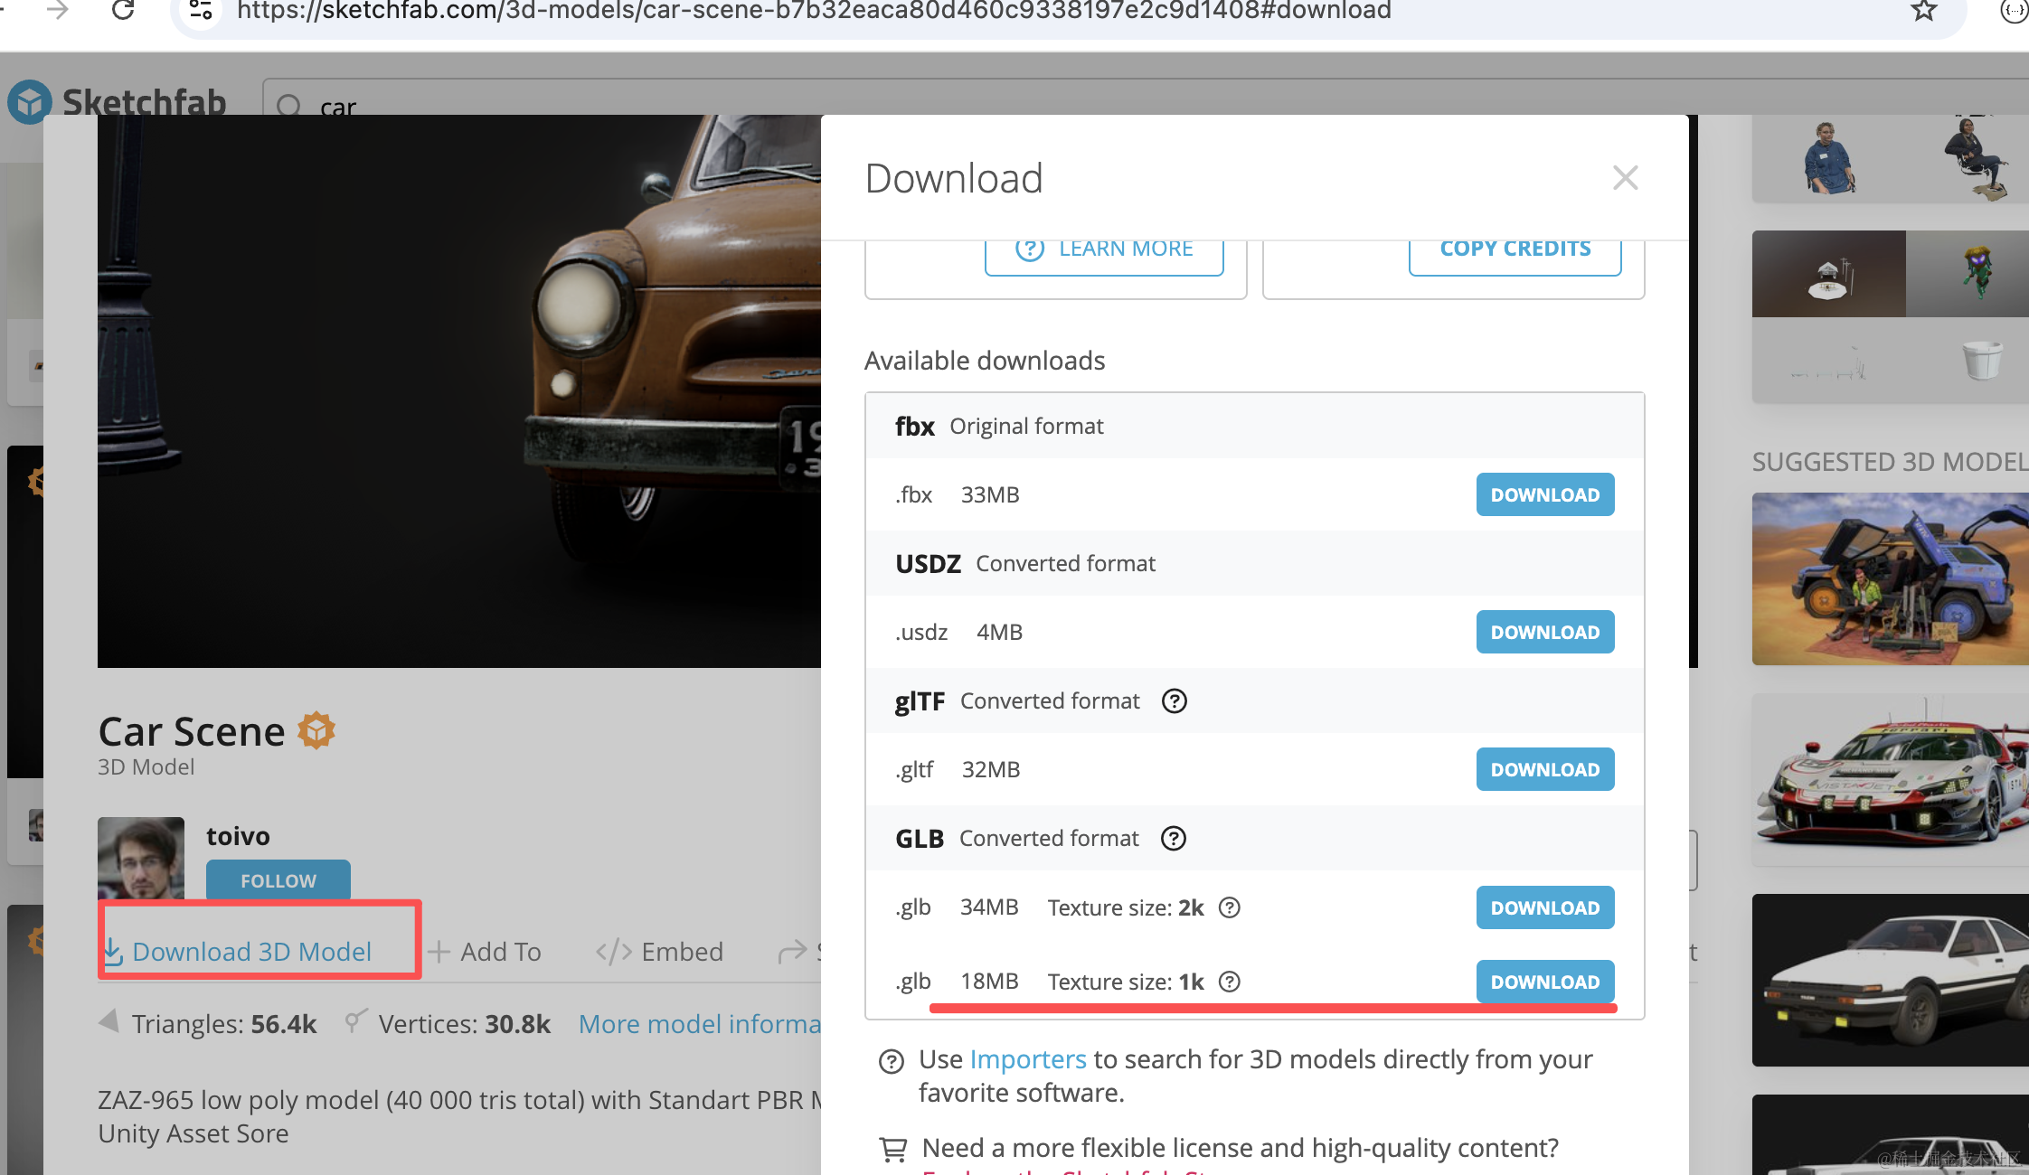
Task: Download the 18MB .glb 1k texture file
Action: 1544,982
